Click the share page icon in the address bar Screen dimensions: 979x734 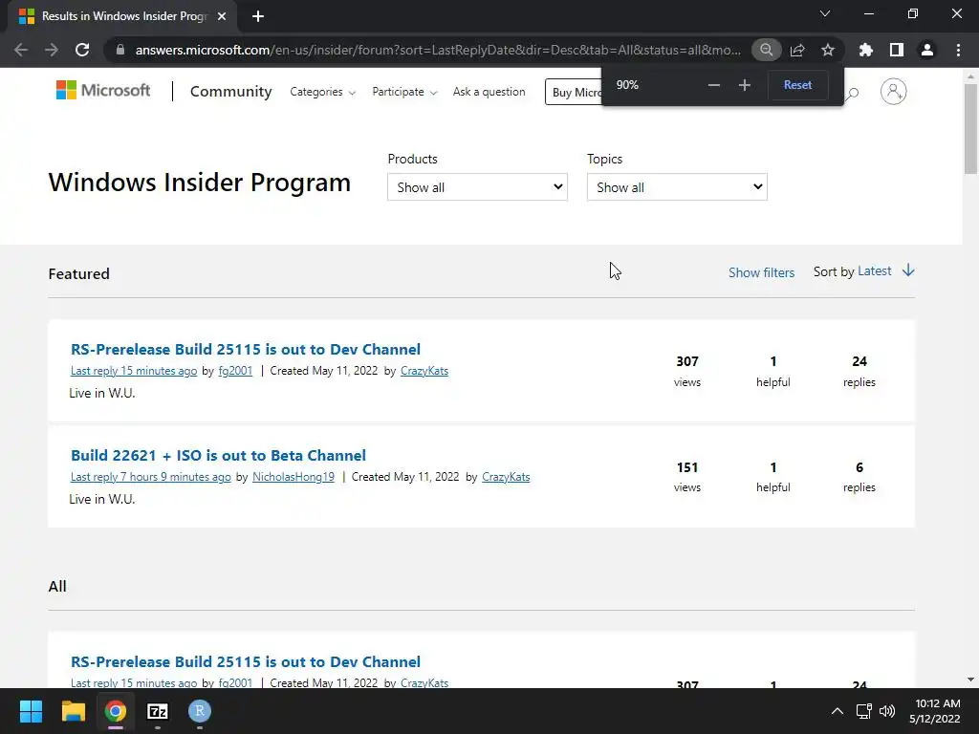pos(797,50)
